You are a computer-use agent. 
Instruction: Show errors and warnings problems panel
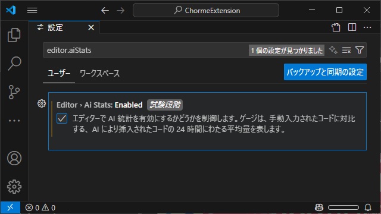40,207
